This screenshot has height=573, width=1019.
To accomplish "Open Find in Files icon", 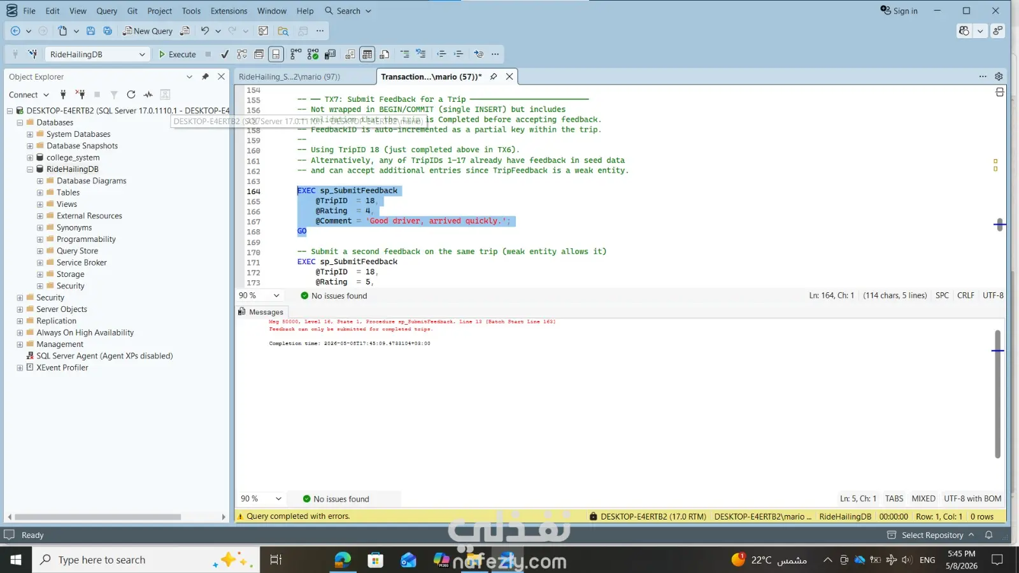I will 283,31.
